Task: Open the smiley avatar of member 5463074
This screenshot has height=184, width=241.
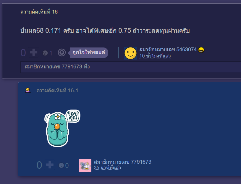Action: pos(130,53)
